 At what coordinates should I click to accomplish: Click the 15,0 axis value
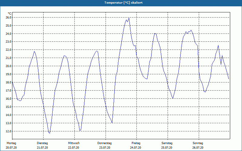(x=8, y=107)
